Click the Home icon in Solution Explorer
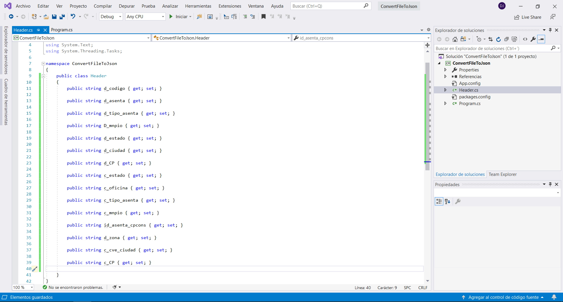Image resolution: width=563 pixels, height=302 pixels. coord(455,39)
